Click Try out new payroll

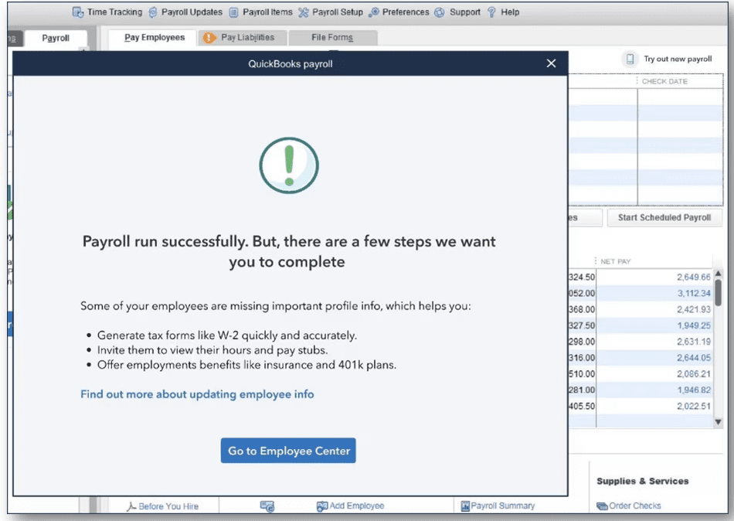(678, 59)
